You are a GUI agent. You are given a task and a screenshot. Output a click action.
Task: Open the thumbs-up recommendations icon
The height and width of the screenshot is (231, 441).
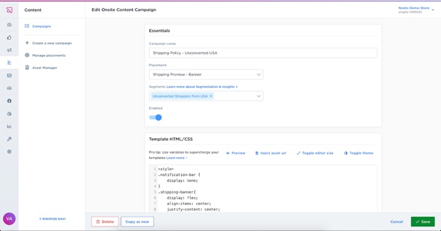click(x=9, y=38)
